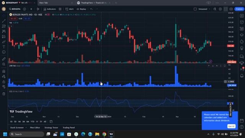Open the quick search magnifier icon

[x=215, y=9]
